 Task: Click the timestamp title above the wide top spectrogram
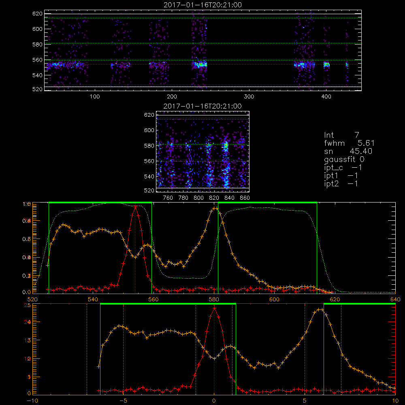pos(202,5)
